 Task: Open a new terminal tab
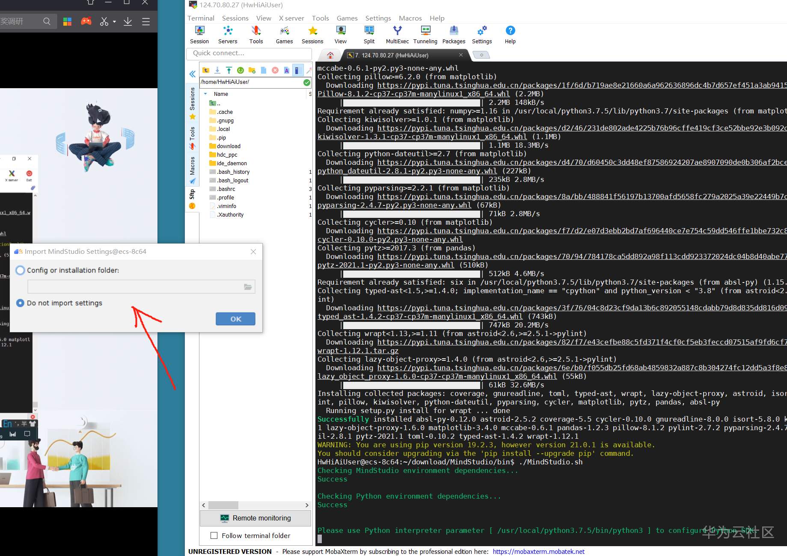[x=481, y=55]
